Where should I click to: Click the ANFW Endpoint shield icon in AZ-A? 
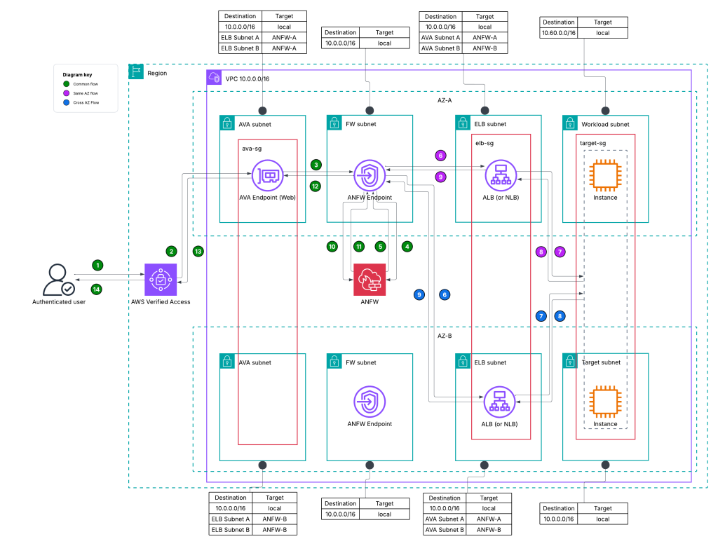click(370, 175)
